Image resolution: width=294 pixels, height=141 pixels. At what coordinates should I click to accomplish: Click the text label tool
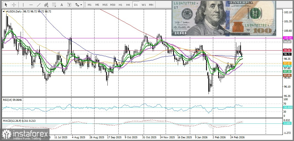pos(69,5)
